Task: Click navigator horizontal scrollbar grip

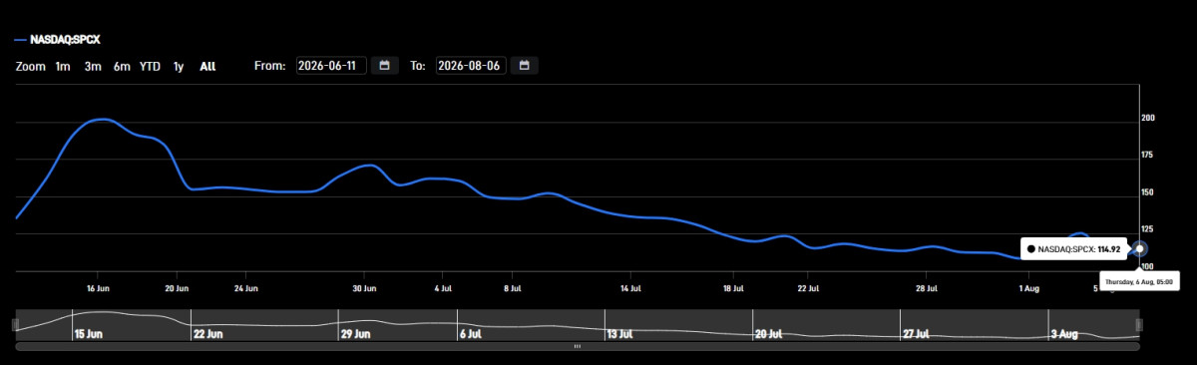Action: tap(577, 346)
